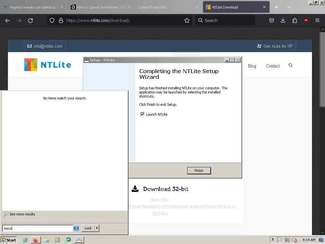The width and height of the screenshot is (325, 244).
Task: Open the Firefox downloads panel
Action: pos(283,20)
